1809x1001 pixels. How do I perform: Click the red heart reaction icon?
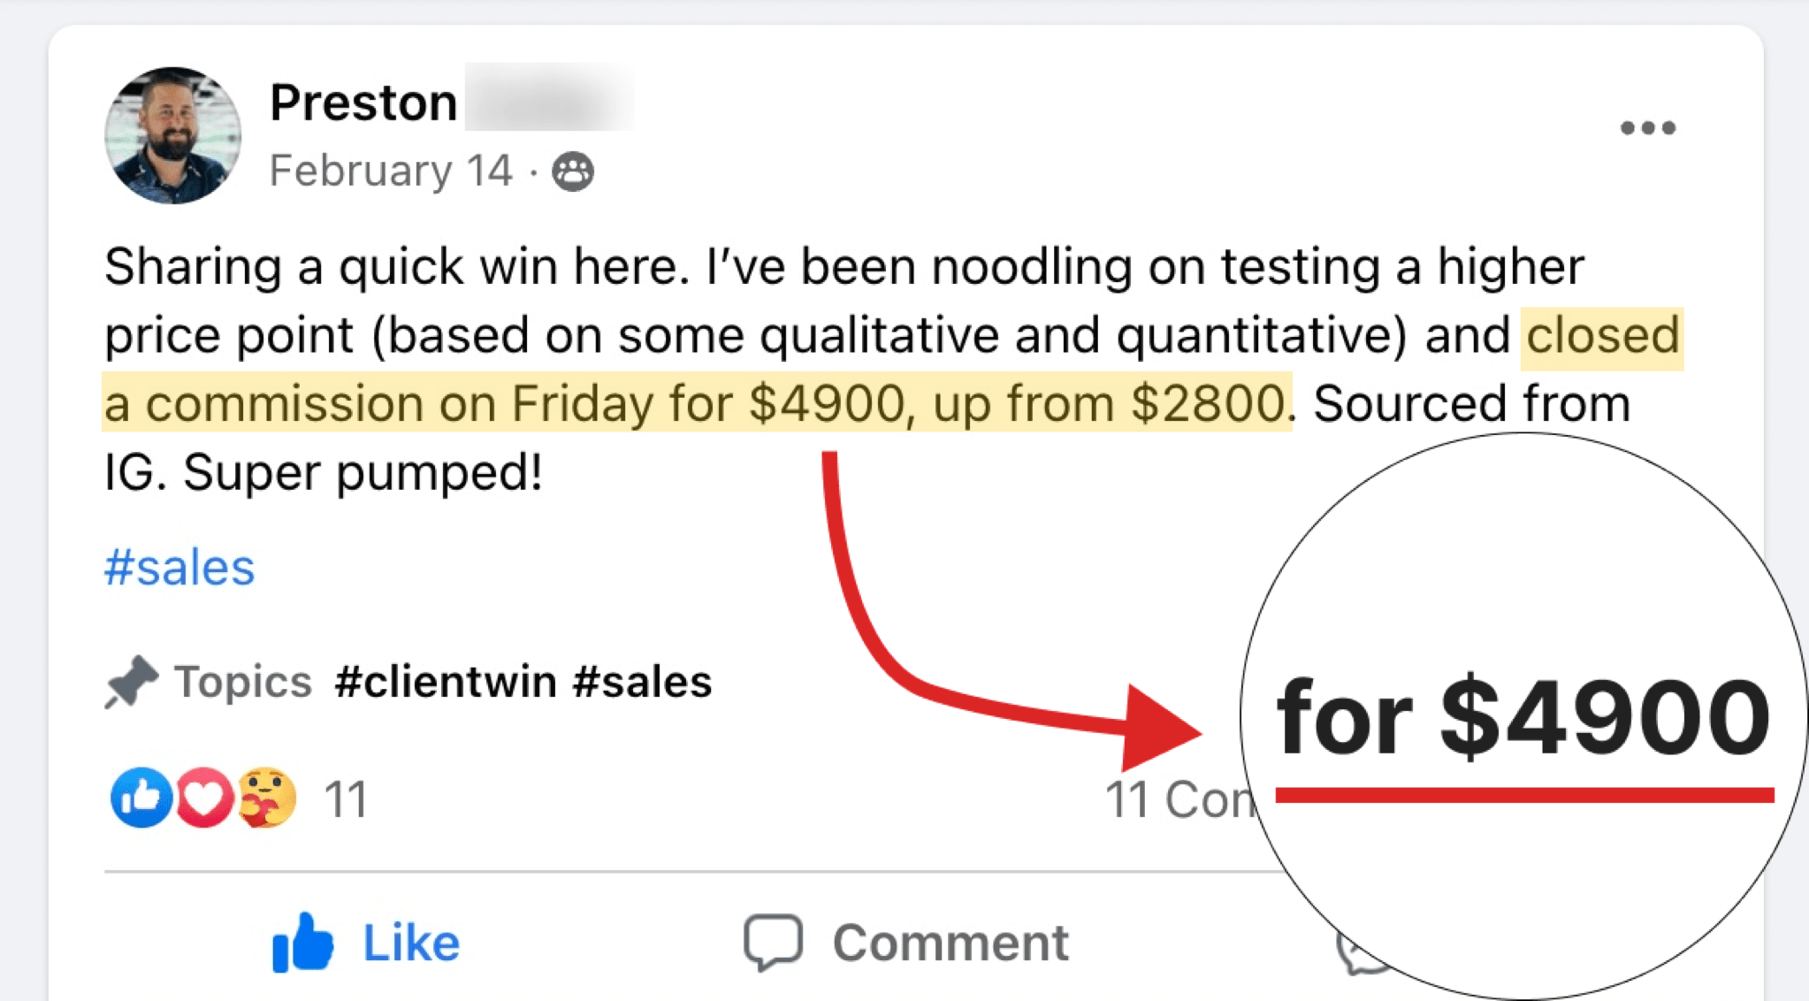[x=203, y=798]
